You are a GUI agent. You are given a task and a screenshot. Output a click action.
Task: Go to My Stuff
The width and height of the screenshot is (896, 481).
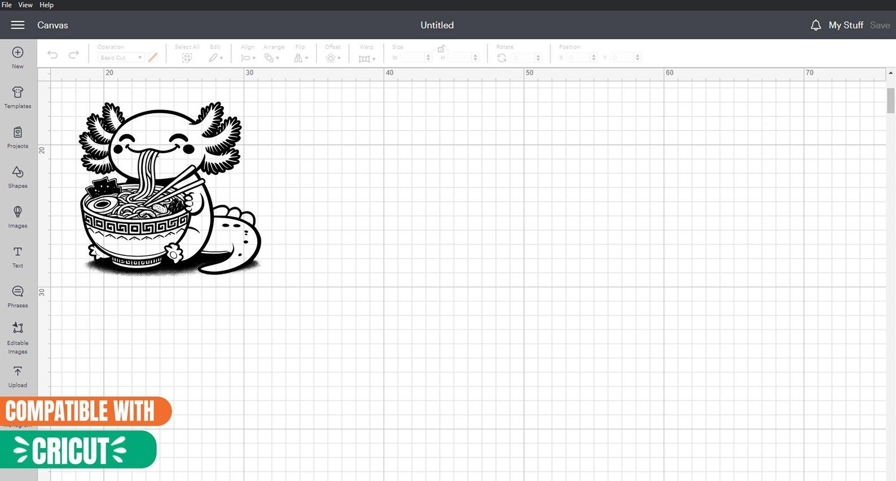pos(846,25)
